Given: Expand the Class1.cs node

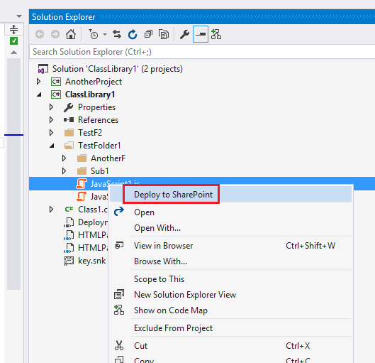Looking at the screenshot, I should tap(51, 210).
